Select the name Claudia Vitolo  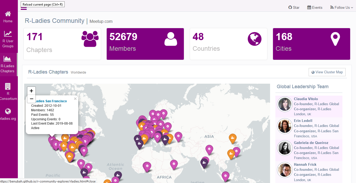click(x=306, y=99)
